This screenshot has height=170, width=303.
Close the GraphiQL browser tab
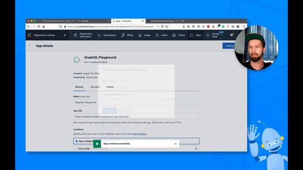[x=108, y=21]
